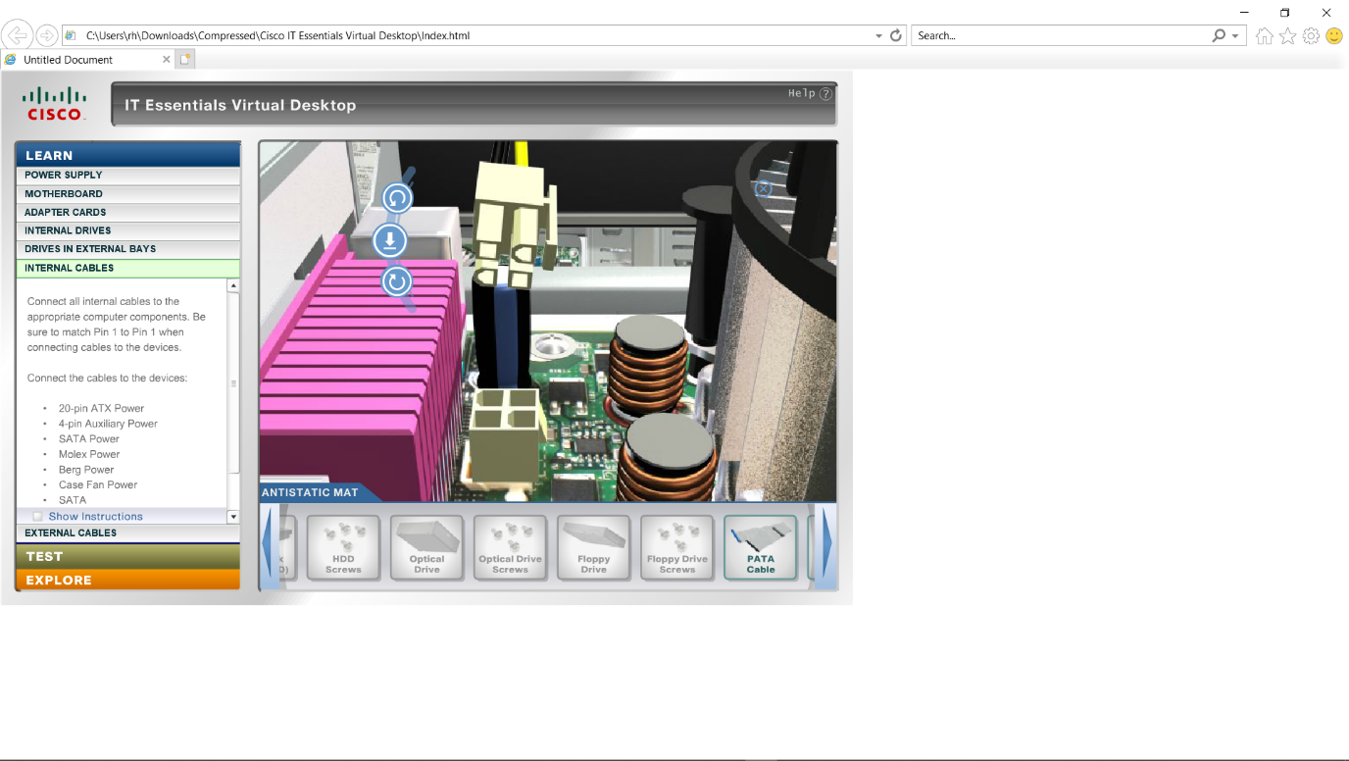This screenshot has height=761, width=1349.
Task: Open the browser Home page
Action: [x=1265, y=35]
